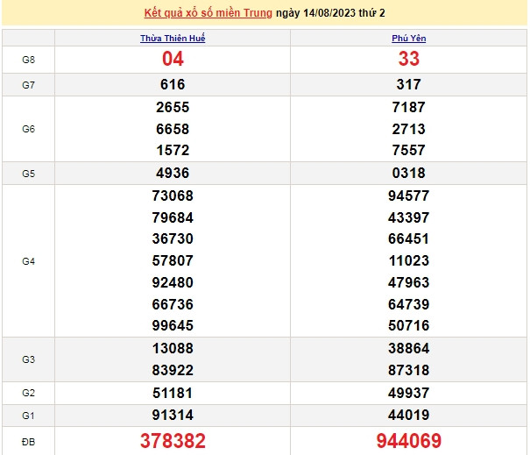Screen dimensions: 530x455
Task: Click the red G8 number 33
Action: point(409,59)
